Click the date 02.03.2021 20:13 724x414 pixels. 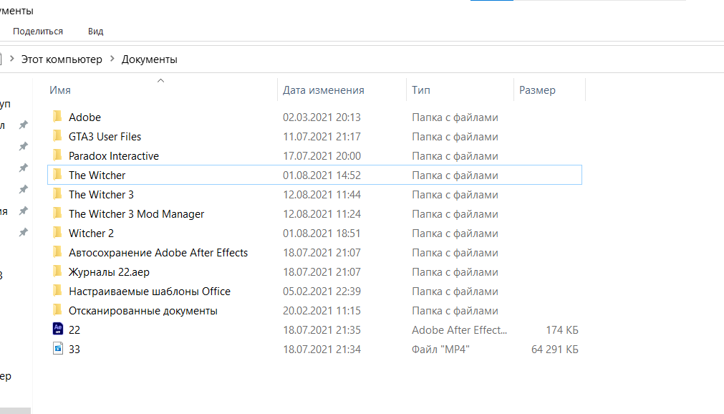322,117
